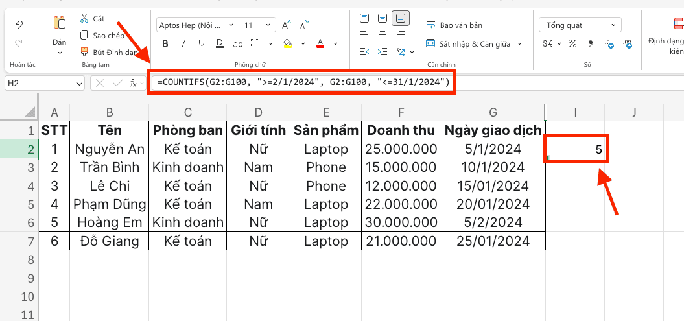Align cell content to vertical middle
Image resolution: width=684 pixels, height=321 pixels.
383,18
